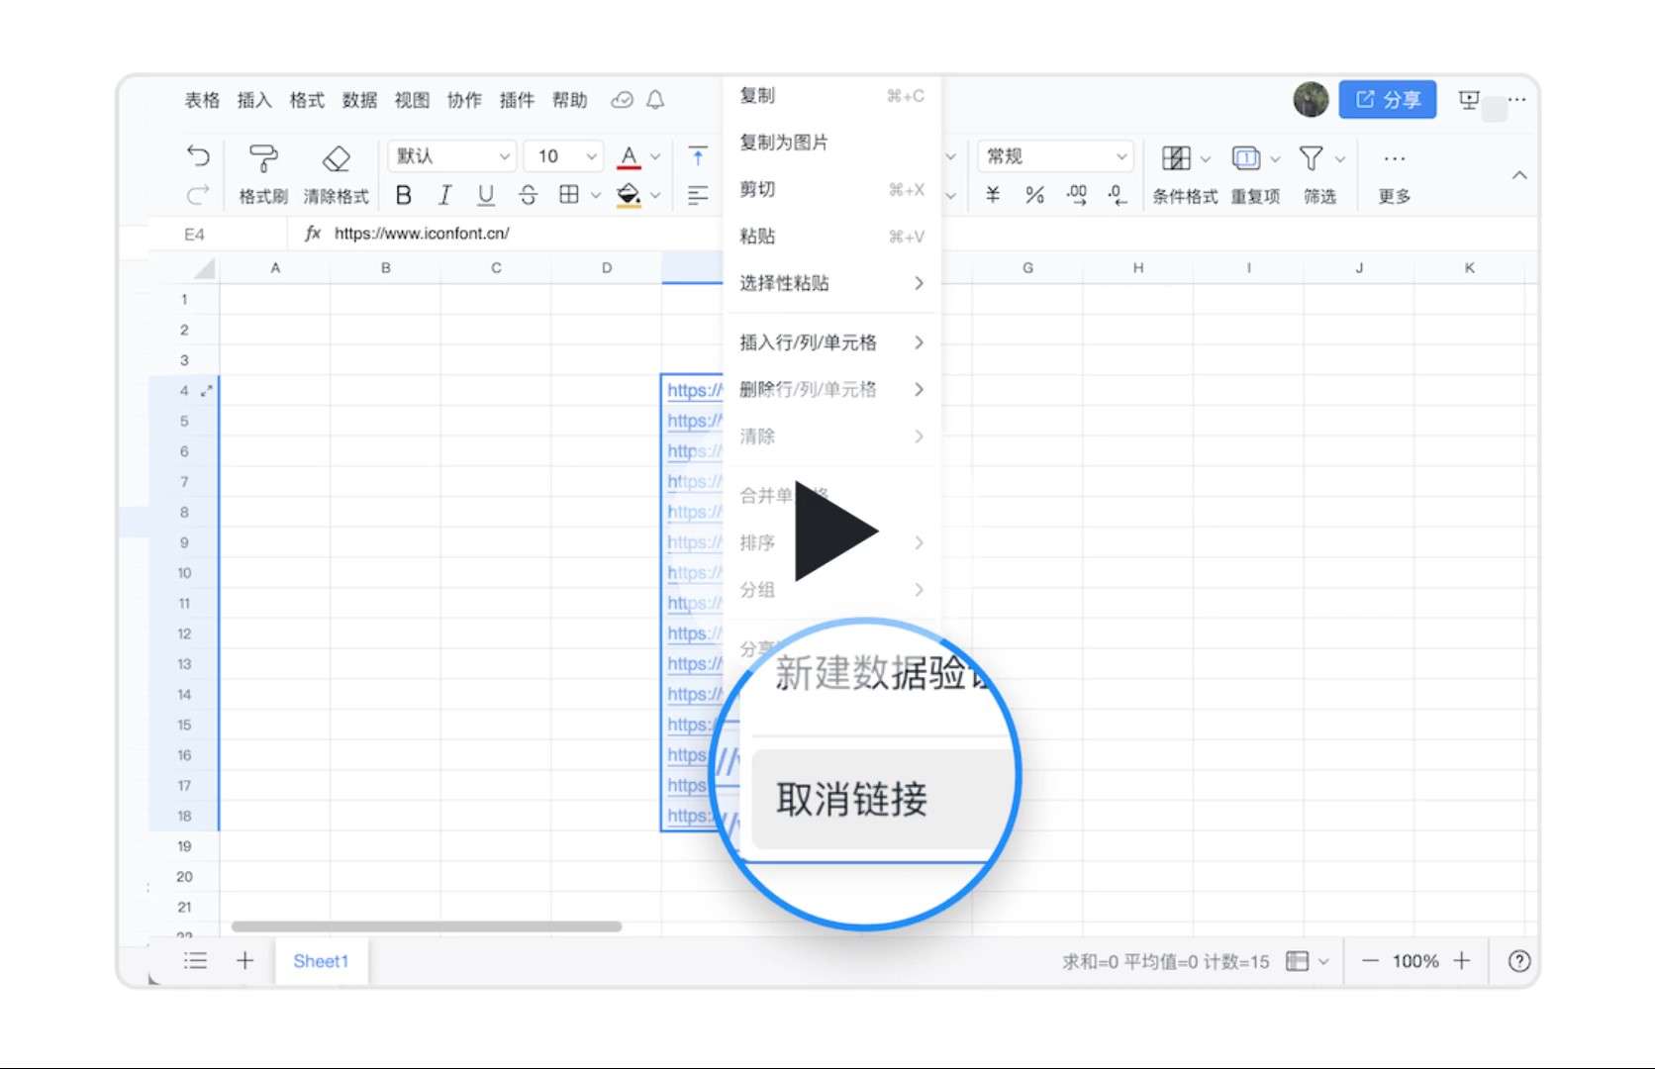
Task: Click the blue 分享 share button
Action: coord(1388,99)
